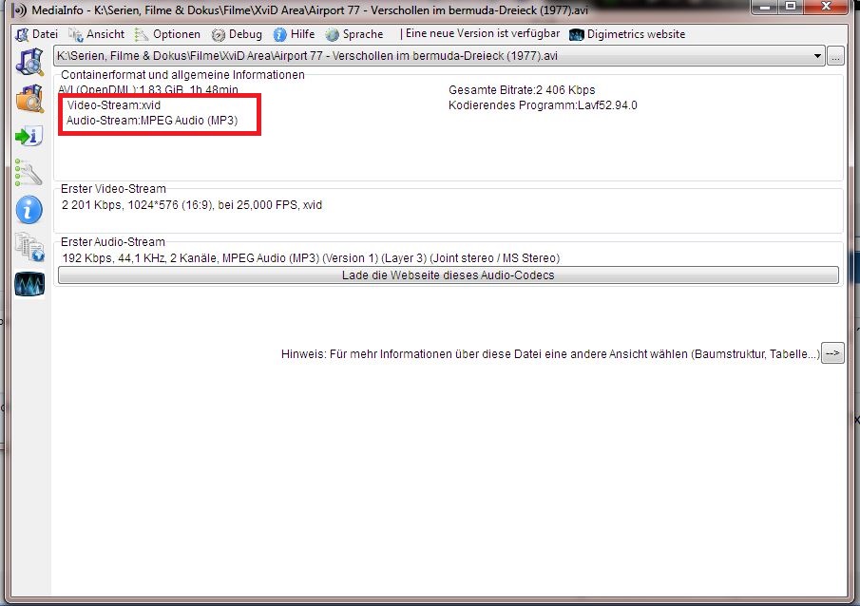This screenshot has height=606, width=860.
Task: Click the browse '...' button next to path
Action: (x=835, y=56)
